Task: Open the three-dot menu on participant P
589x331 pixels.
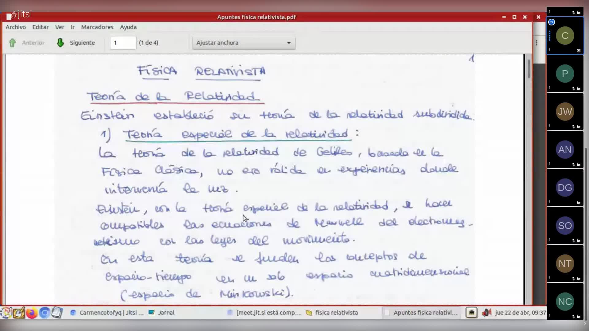Action: (x=549, y=88)
